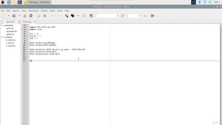Image resolution: width=222 pixels, height=125 pixels.
Task: Close the current file toolbar X icon
Action: [45, 16]
